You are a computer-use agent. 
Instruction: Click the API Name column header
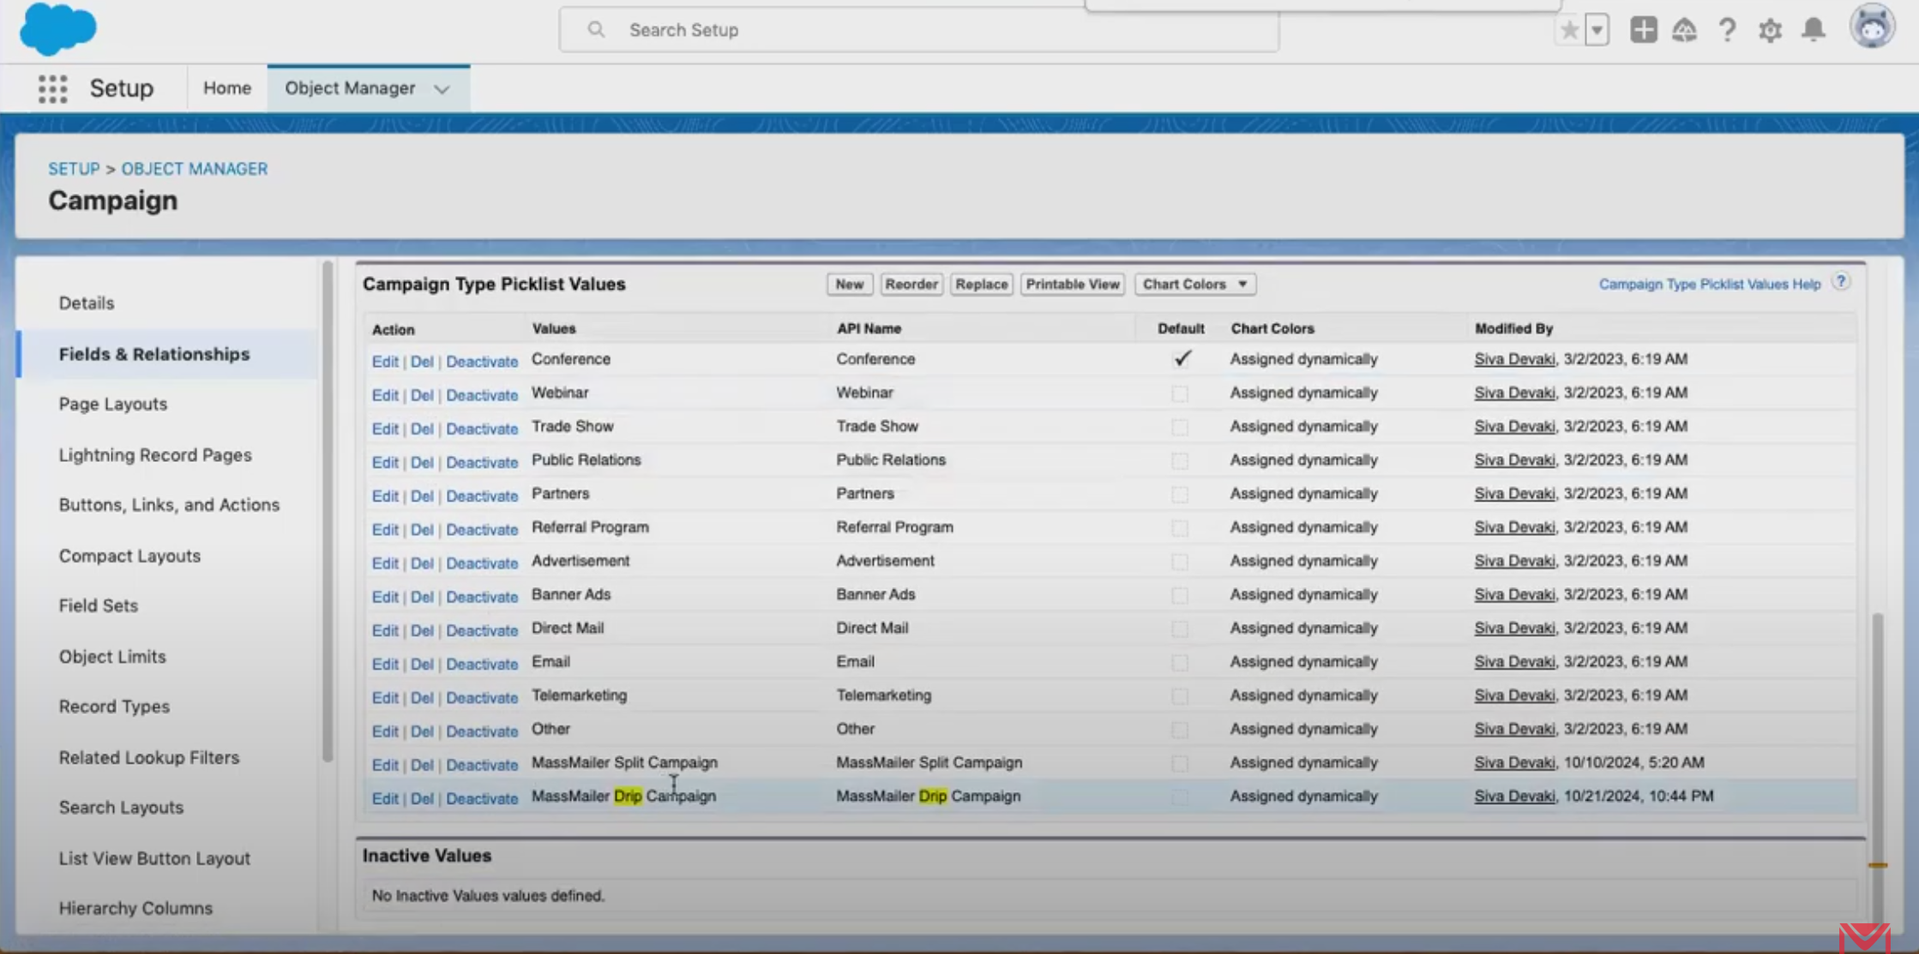pyautogui.click(x=869, y=328)
